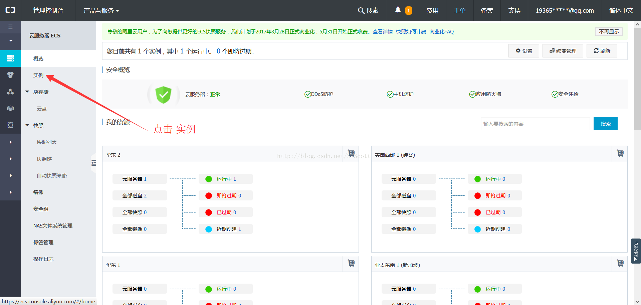Screen dimensions: 641x305
Task: Click the 点我提问 side tab
Action: [636, 251]
